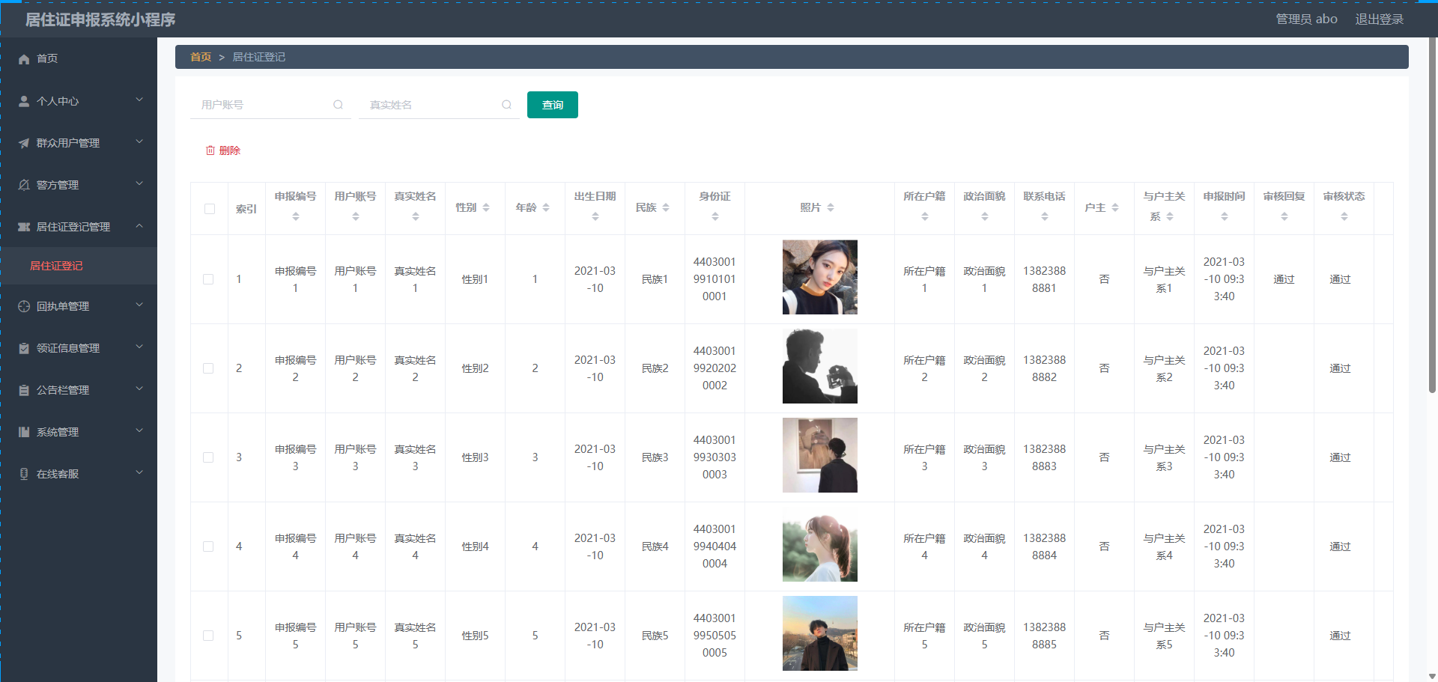
Task: Check the checkbox for row 申报编号3
Action: (x=208, y=457)
